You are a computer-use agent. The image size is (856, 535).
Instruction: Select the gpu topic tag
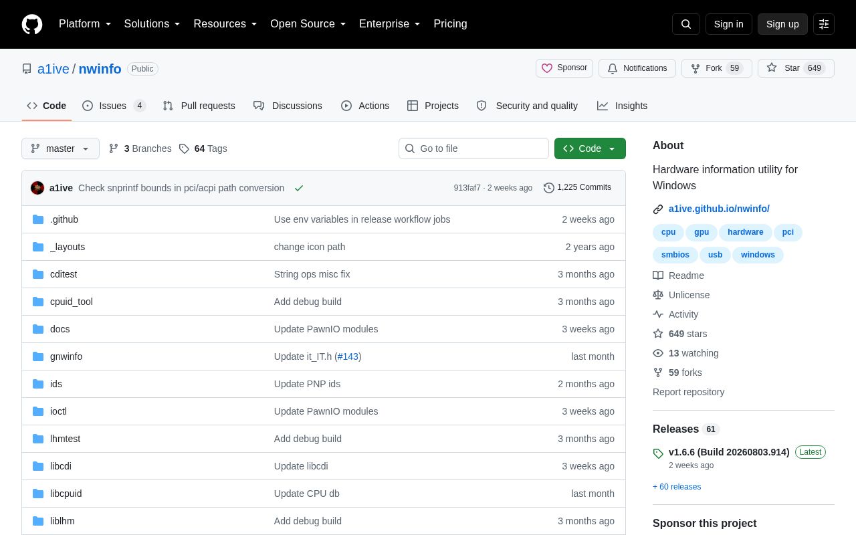tap(702, 233)
